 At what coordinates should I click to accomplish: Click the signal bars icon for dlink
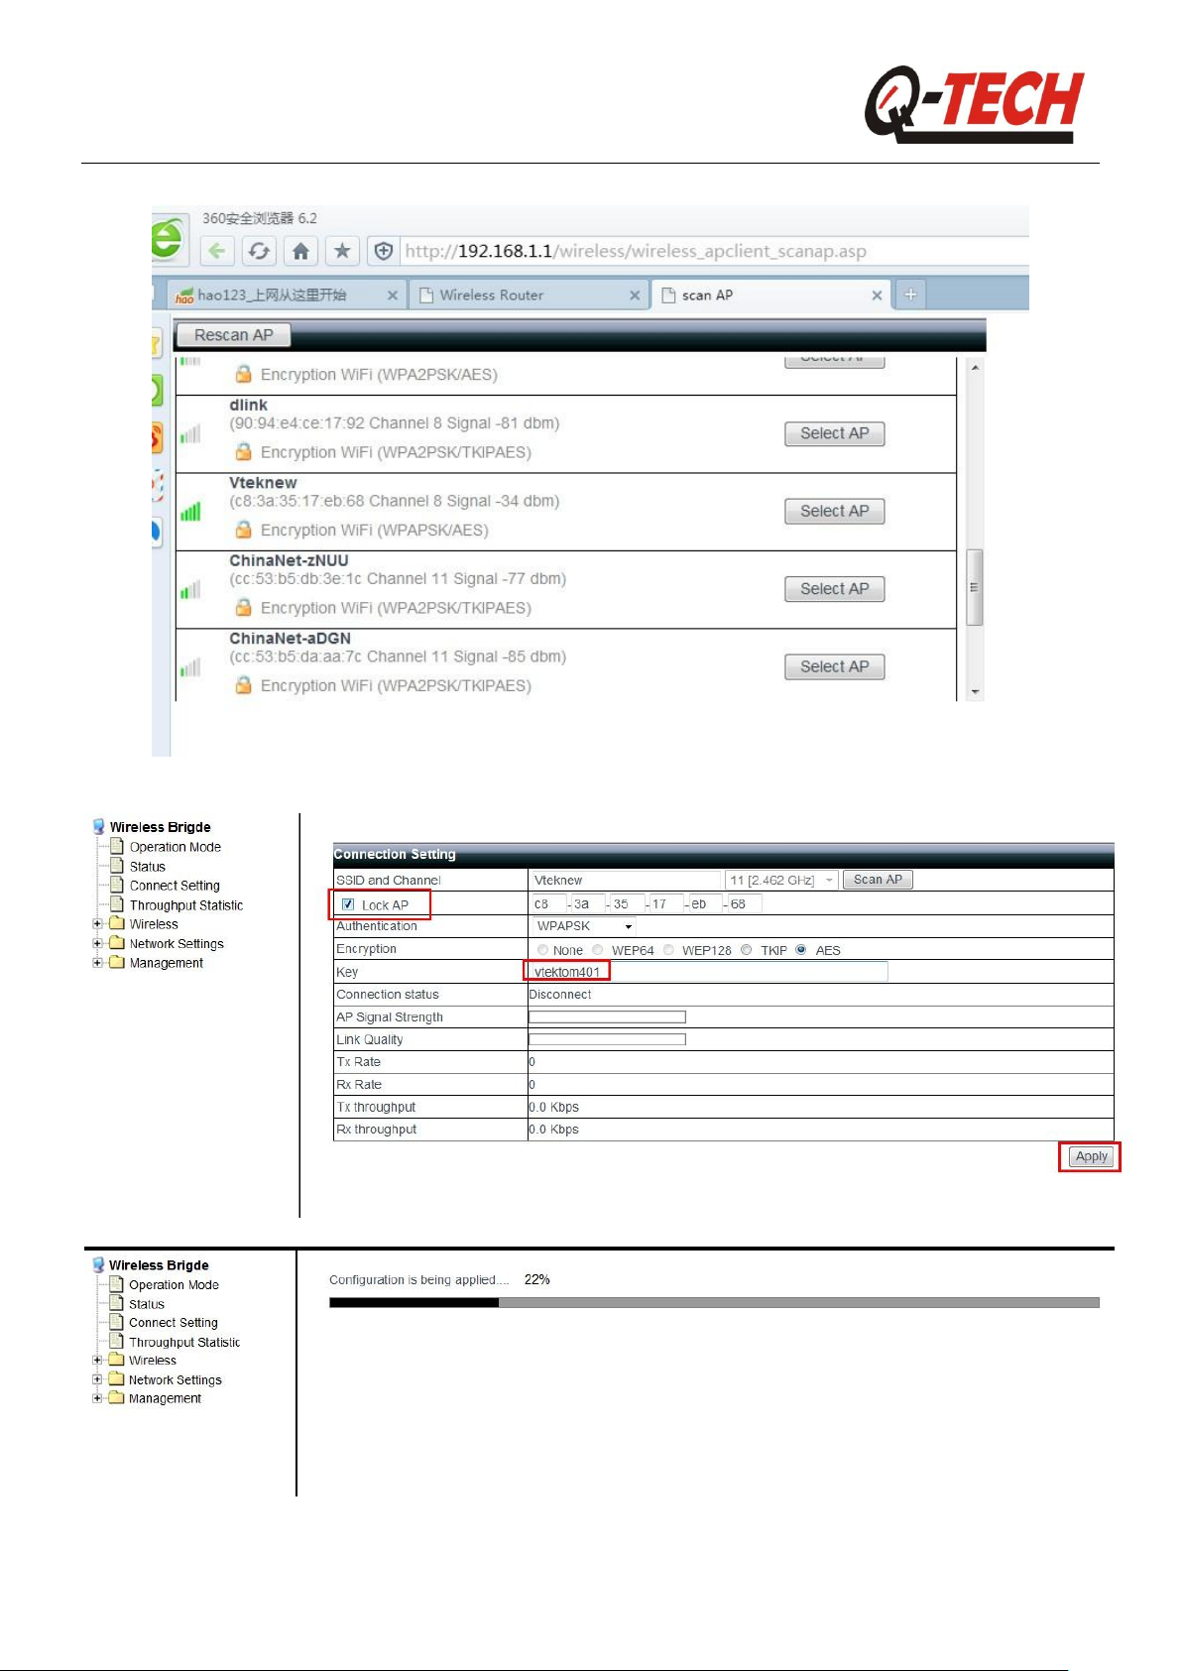coord(190,433)
